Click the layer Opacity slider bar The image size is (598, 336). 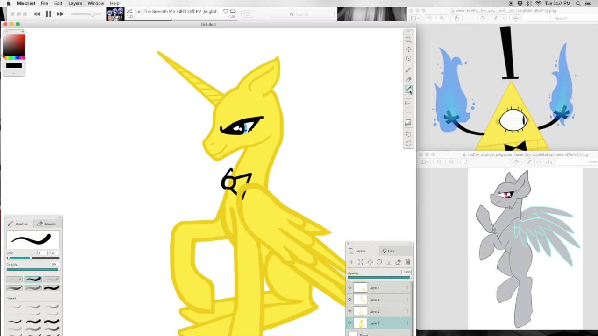click(x=379, y=278)
